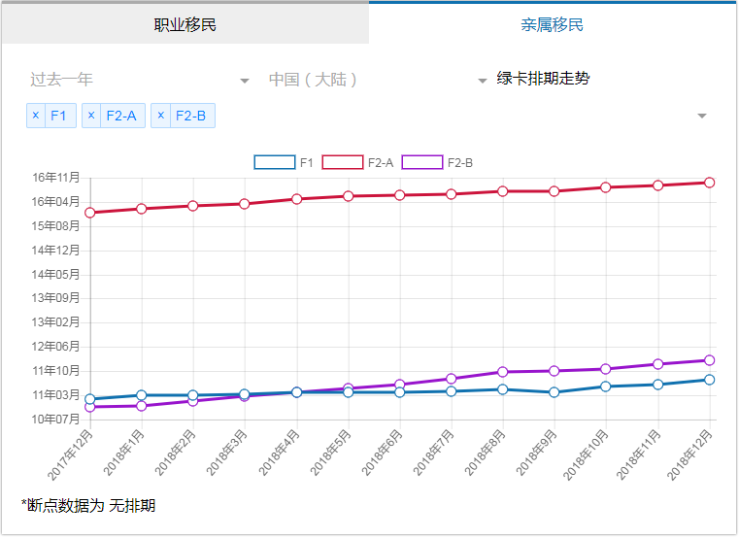739x538 pixels.
Task: Switch to the 职业移民 tab
Action: click(x=185, y=24)
